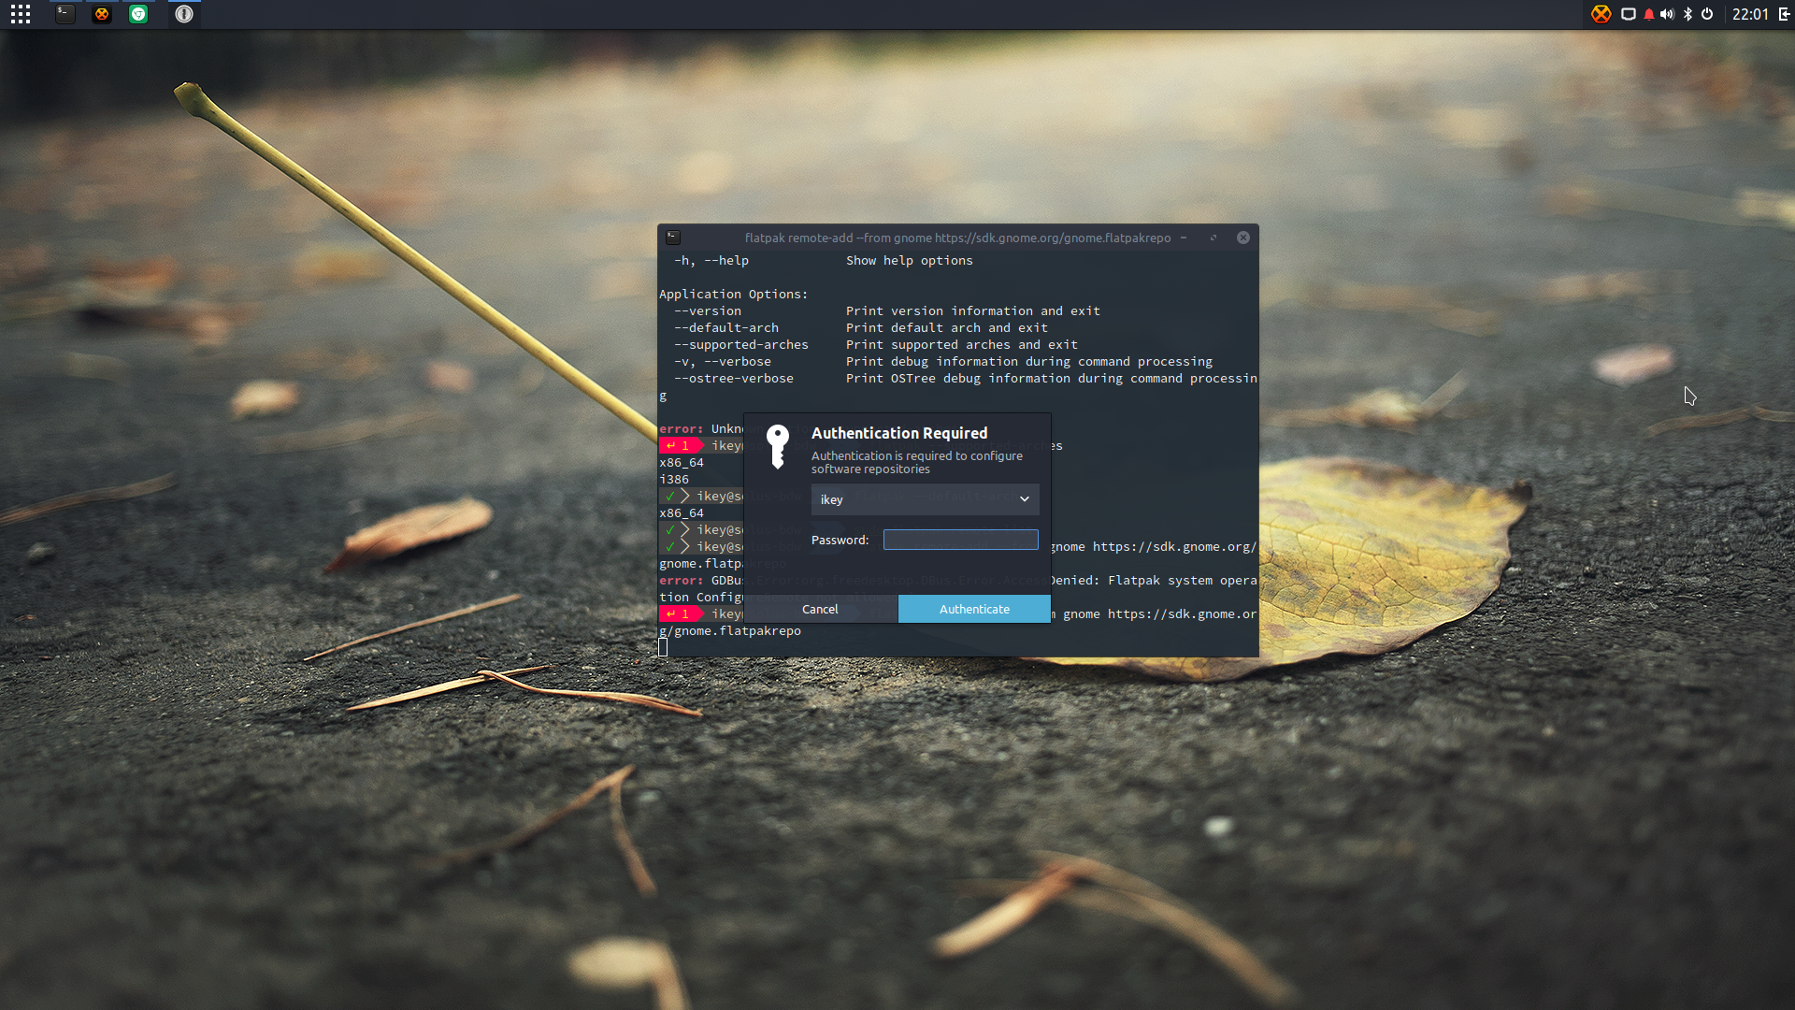
Task: Click the "Authentication Required" heading
Action: 899,433
